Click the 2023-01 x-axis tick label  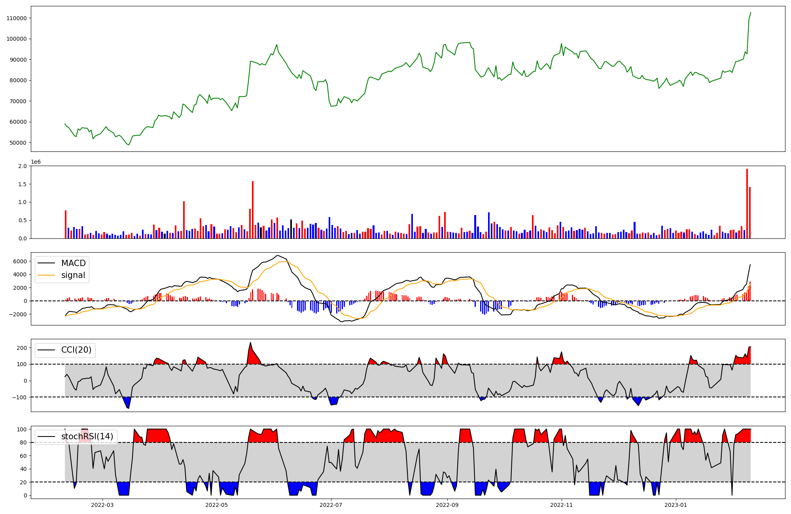click(x=676, y=505)
